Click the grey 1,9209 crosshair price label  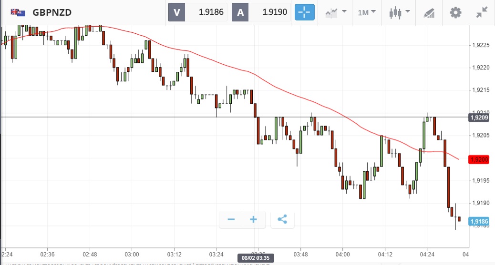(479, 117)
